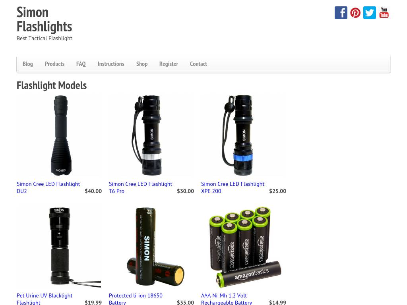Click the DU2 flashlight product image
The image size is (407, 305).
[x=59, y=135]
